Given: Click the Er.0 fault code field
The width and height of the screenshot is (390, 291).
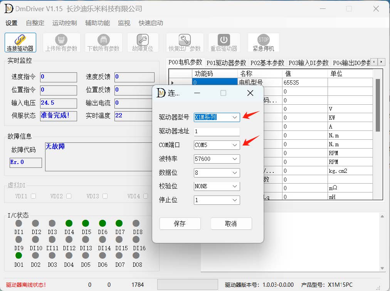Looking at the screenshot, I should point(26,163).
